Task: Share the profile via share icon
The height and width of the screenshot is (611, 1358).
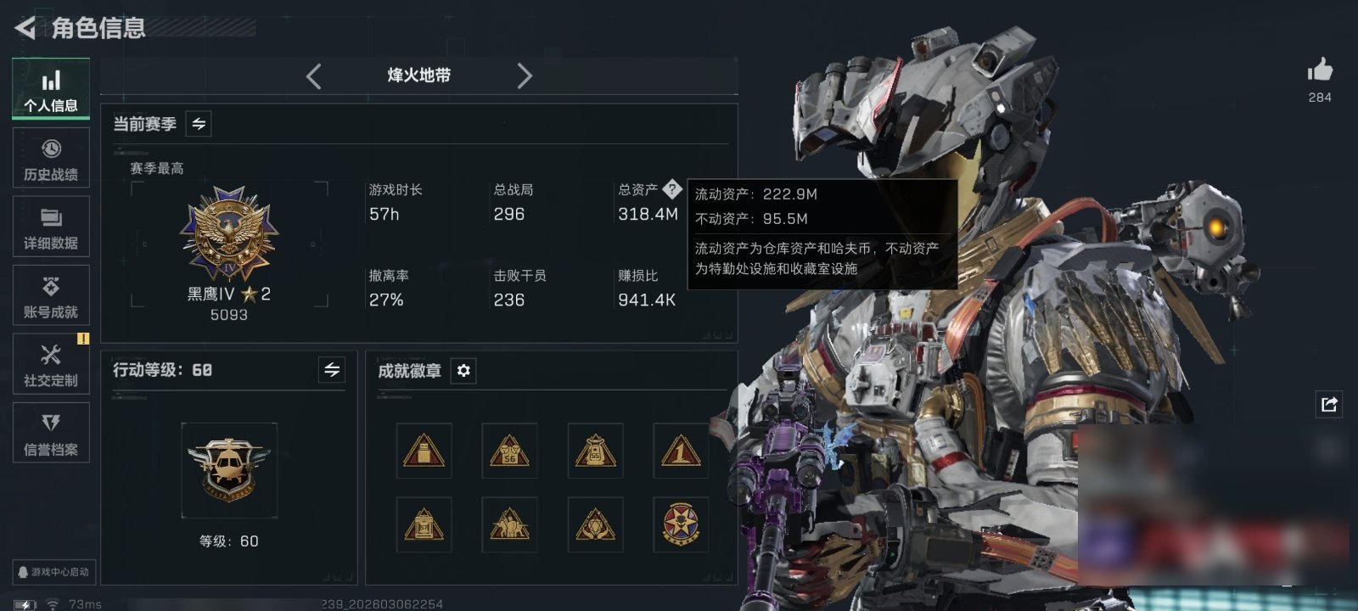Action: point(1329,404)
